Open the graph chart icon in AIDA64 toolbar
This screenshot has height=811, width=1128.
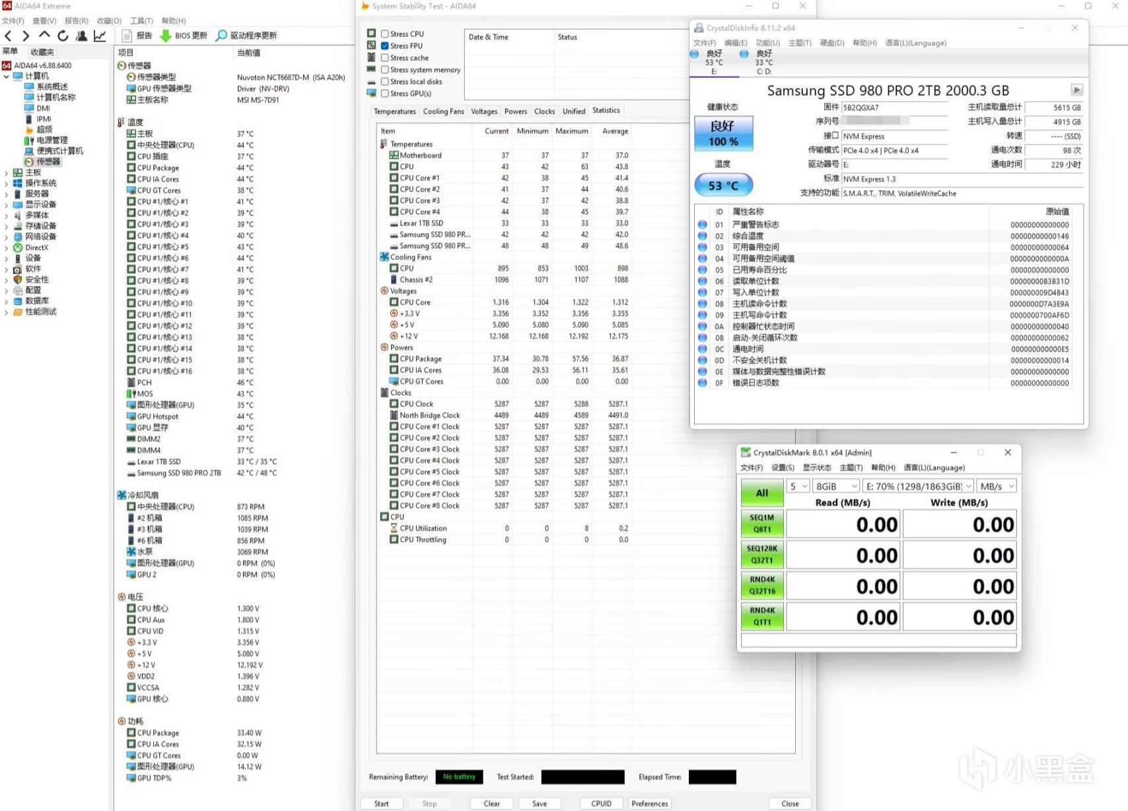click(100, 36)
